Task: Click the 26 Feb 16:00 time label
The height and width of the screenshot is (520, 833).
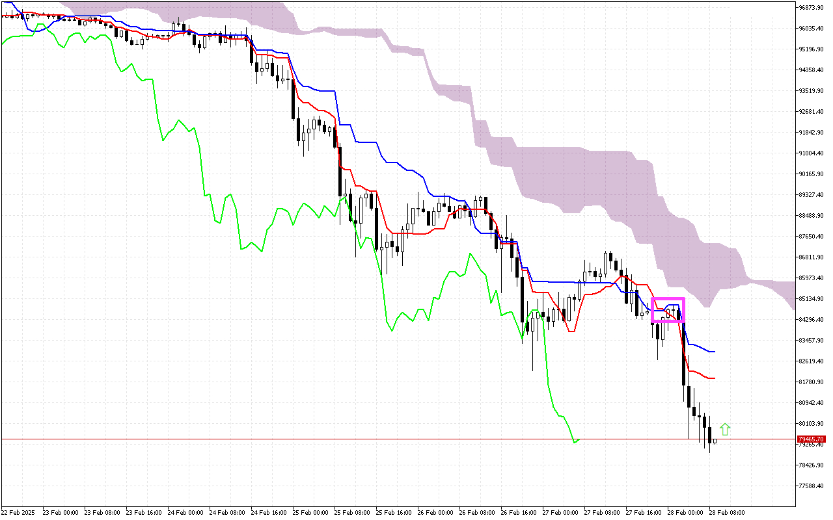Action: click(x=519, y=513)
